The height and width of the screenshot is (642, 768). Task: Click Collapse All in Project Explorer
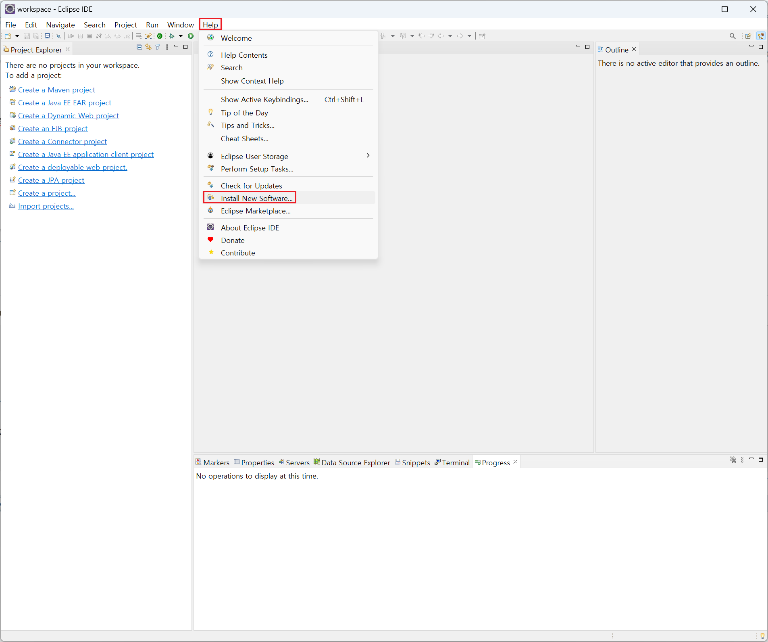tap(139, 47)
